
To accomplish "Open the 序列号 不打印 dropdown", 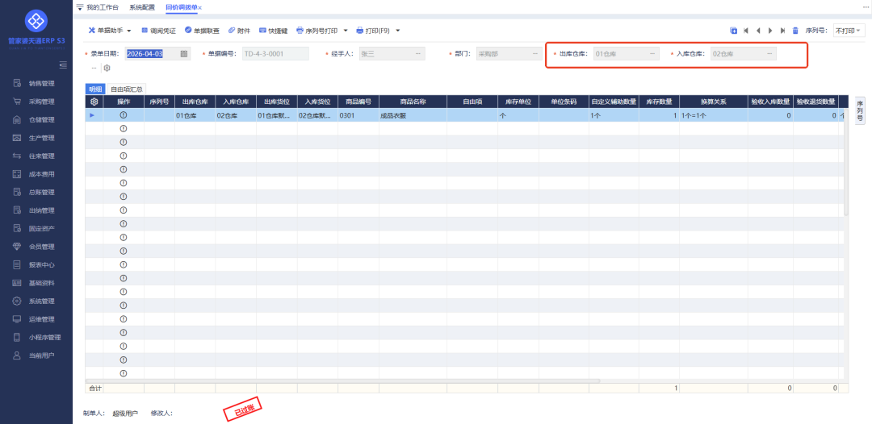I will point(849,31).
